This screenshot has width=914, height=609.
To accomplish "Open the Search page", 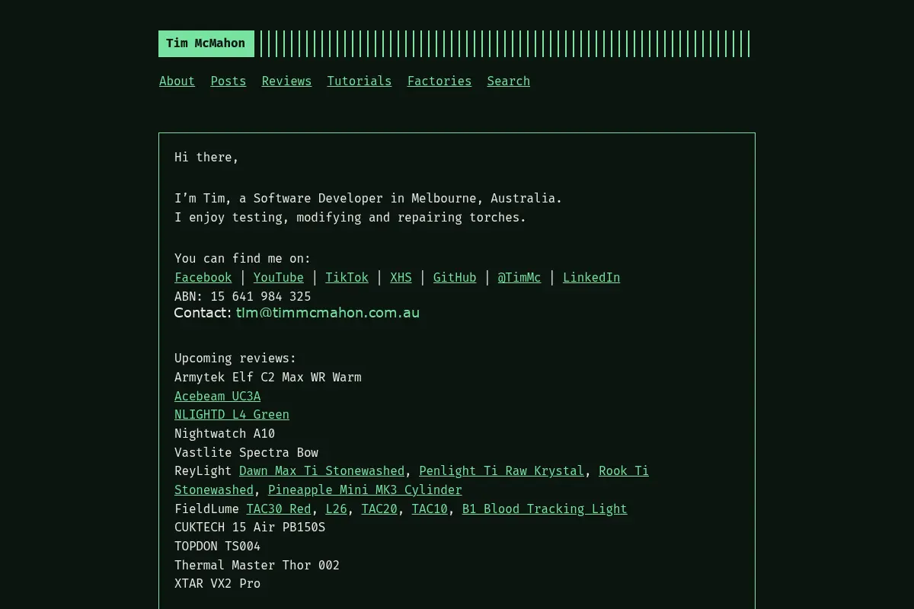I will [x=509, y=81].
